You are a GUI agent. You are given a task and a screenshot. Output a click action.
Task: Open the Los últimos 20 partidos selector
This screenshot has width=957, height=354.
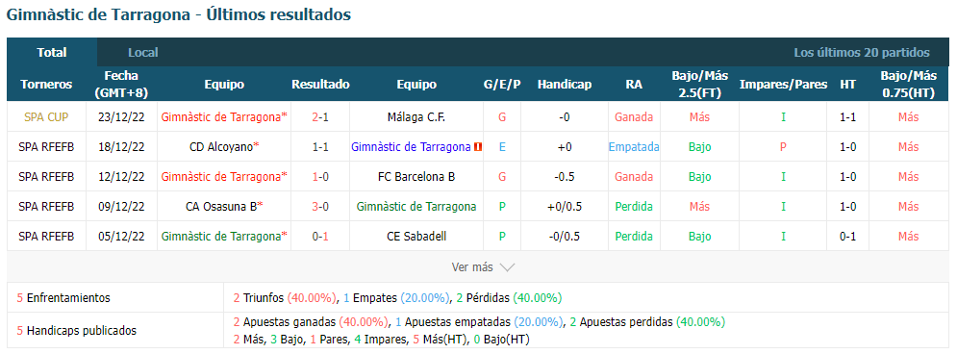click(862, 53)
